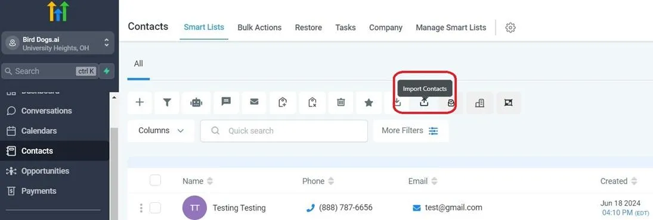Go to the Manage Smart Lists tab

click(x=451, y=27)
